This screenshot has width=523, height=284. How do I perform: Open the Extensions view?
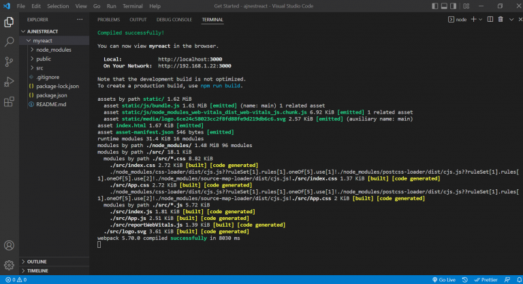pos(10,102)
